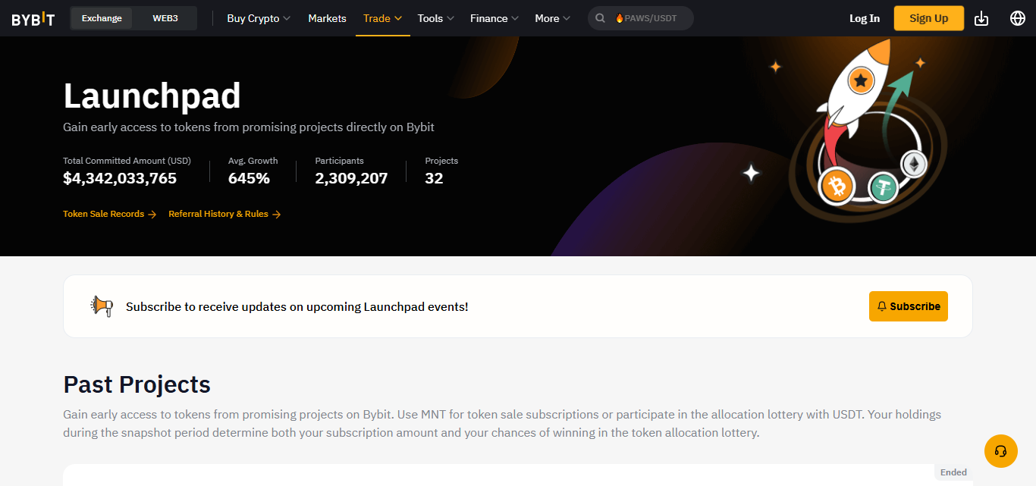The width and height of the screenshot is (1036, 486).
Task: Click the Ended status tag
Action: pyautogui.click(x=953, y=472)
